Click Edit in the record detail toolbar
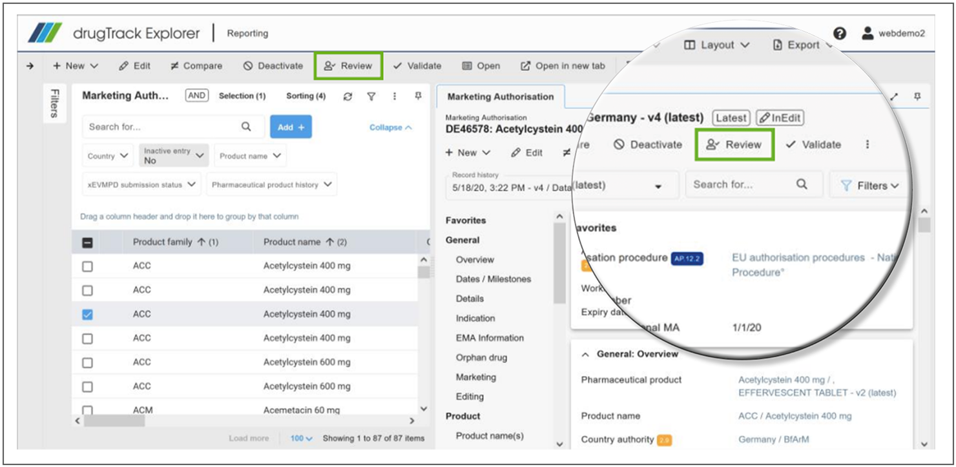956x467 pixels. (526, 153)
